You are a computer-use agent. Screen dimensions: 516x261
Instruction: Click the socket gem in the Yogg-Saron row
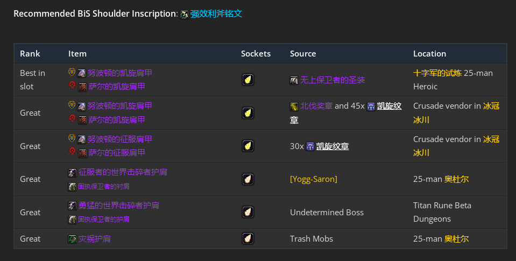(248, 179)
